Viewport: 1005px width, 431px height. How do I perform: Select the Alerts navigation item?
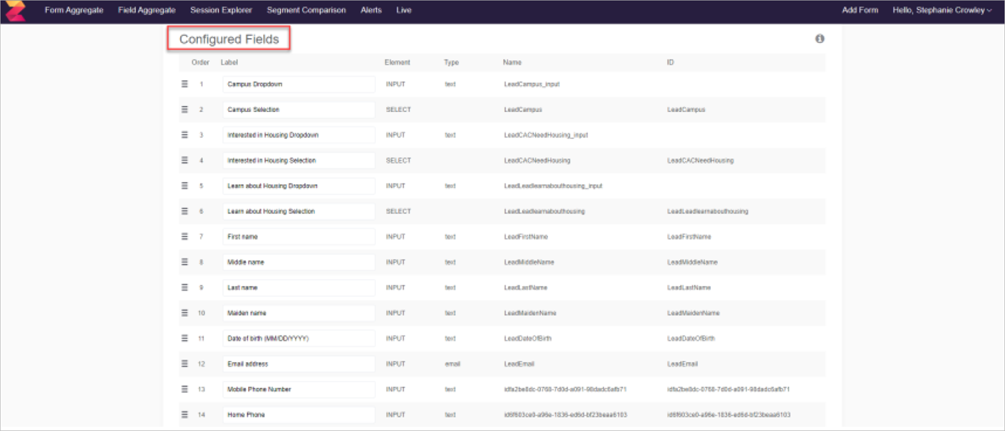click(371, 11)
